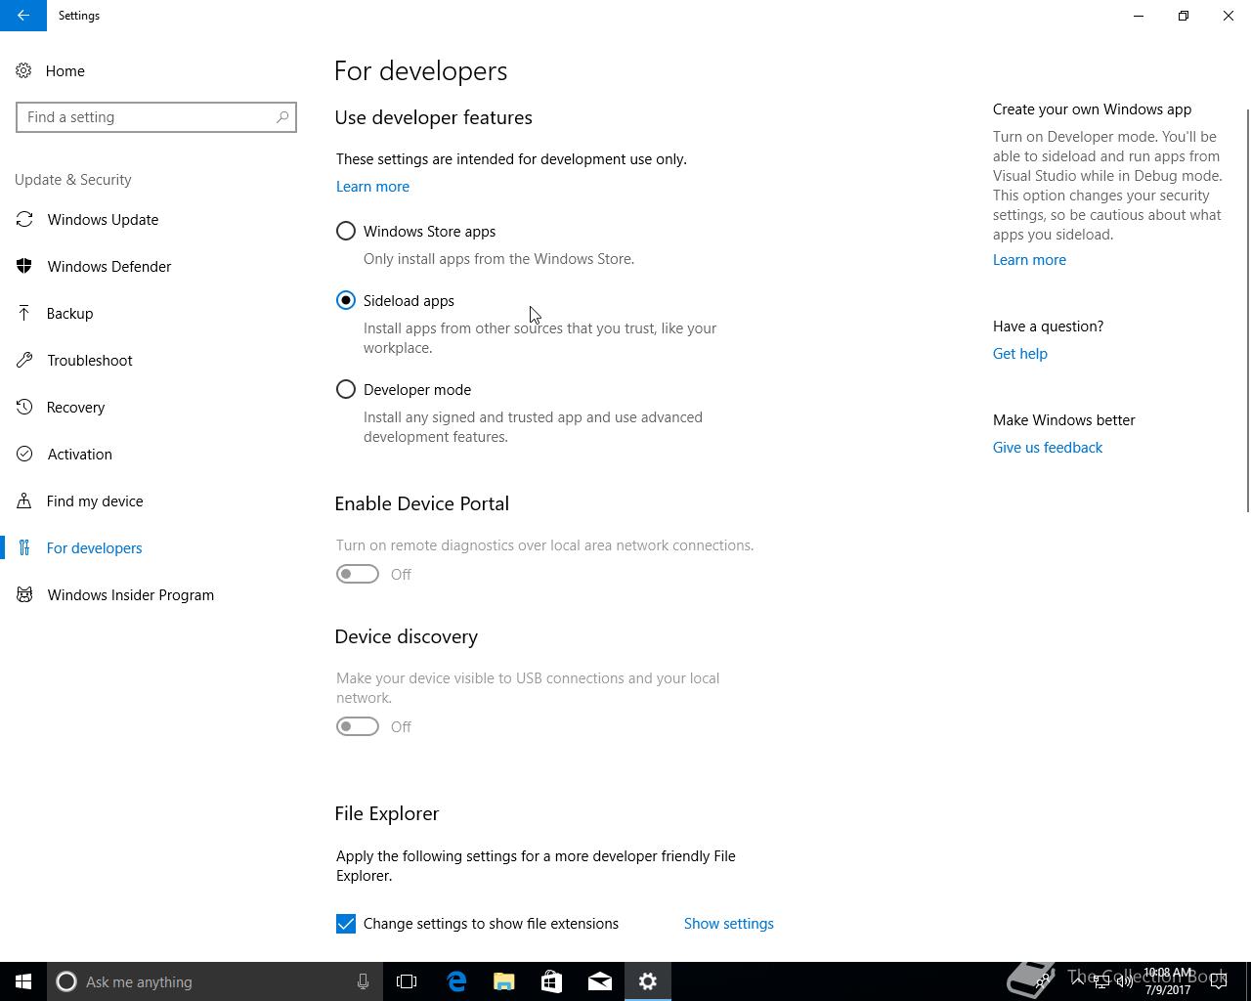This screenshot has width=1251, height=1001.
Task: Open Home via the gear icon
Action: (x=23, y=70)
